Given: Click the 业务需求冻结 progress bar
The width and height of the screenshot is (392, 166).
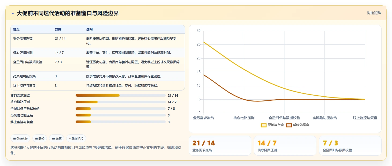Looking at the screenshot, I should click(121, 95).
